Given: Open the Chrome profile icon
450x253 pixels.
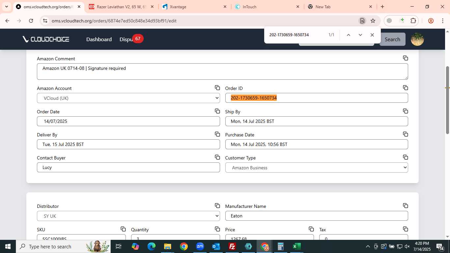Looking at the screenshot, I should (x=431, y=21).
